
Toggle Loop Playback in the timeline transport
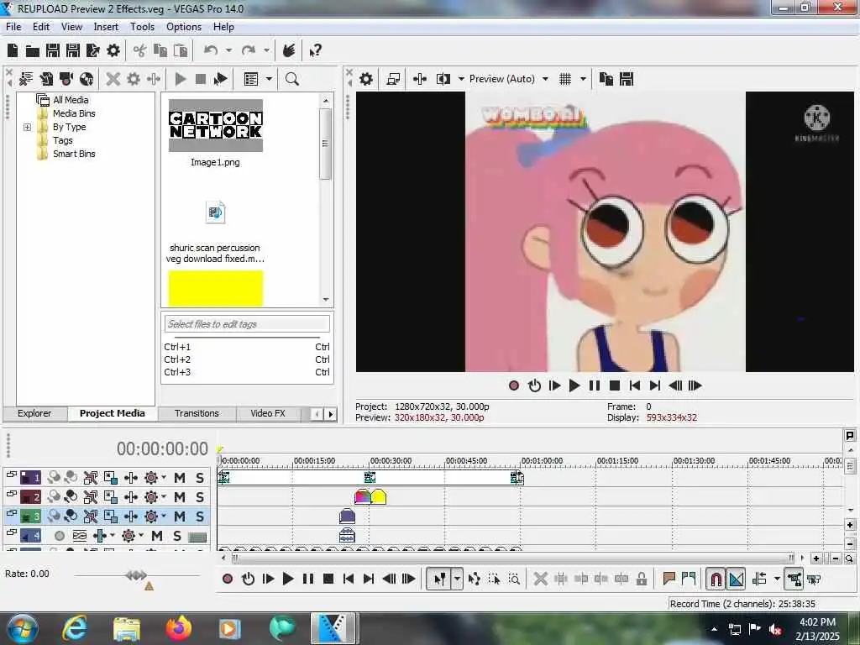(x=248, y=579)
